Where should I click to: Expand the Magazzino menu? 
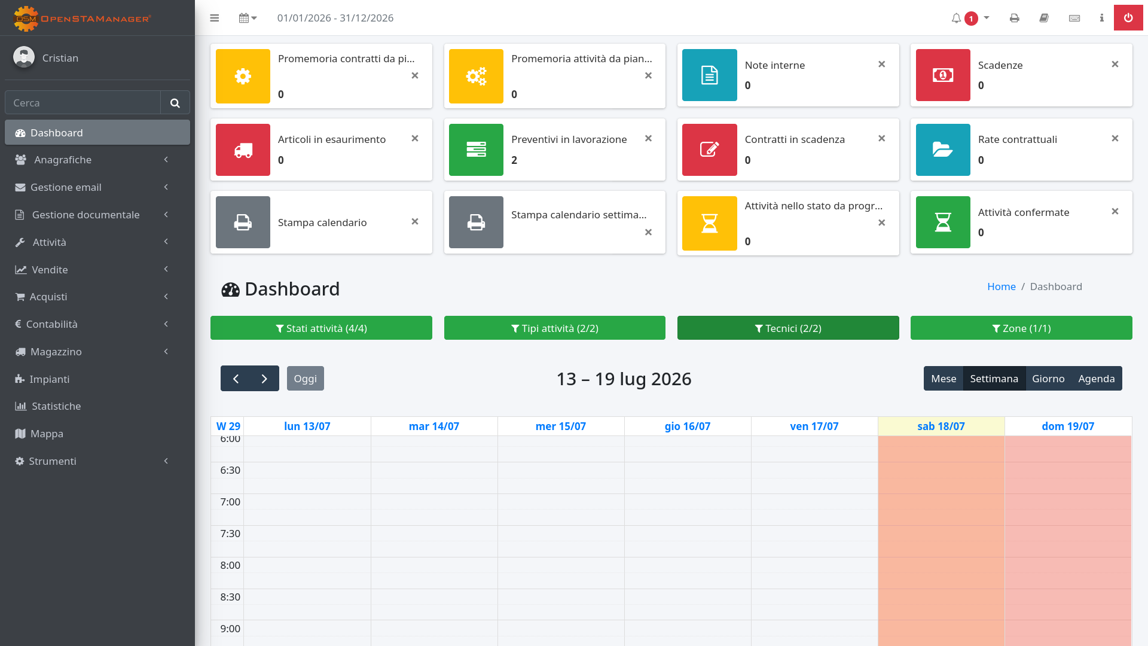click(97, 352)
